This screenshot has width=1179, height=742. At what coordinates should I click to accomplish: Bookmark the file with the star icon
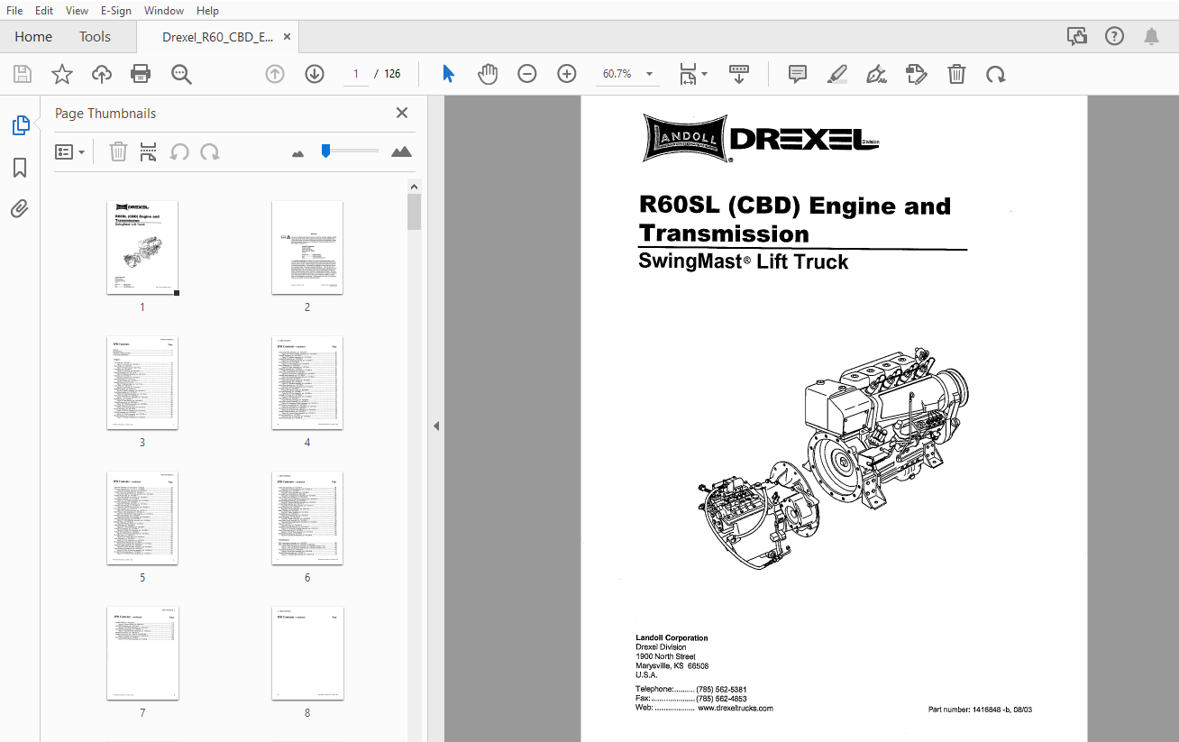pyautogui.click(x=62, y=74)
